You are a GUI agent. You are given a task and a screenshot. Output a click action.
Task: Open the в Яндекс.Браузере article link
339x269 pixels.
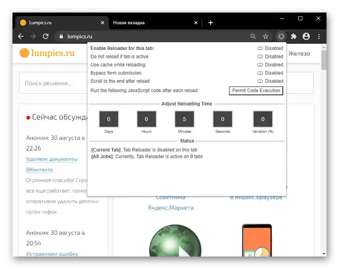point(256,197)
